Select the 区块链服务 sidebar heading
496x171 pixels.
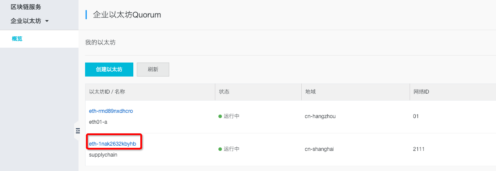tap(26, 7)
